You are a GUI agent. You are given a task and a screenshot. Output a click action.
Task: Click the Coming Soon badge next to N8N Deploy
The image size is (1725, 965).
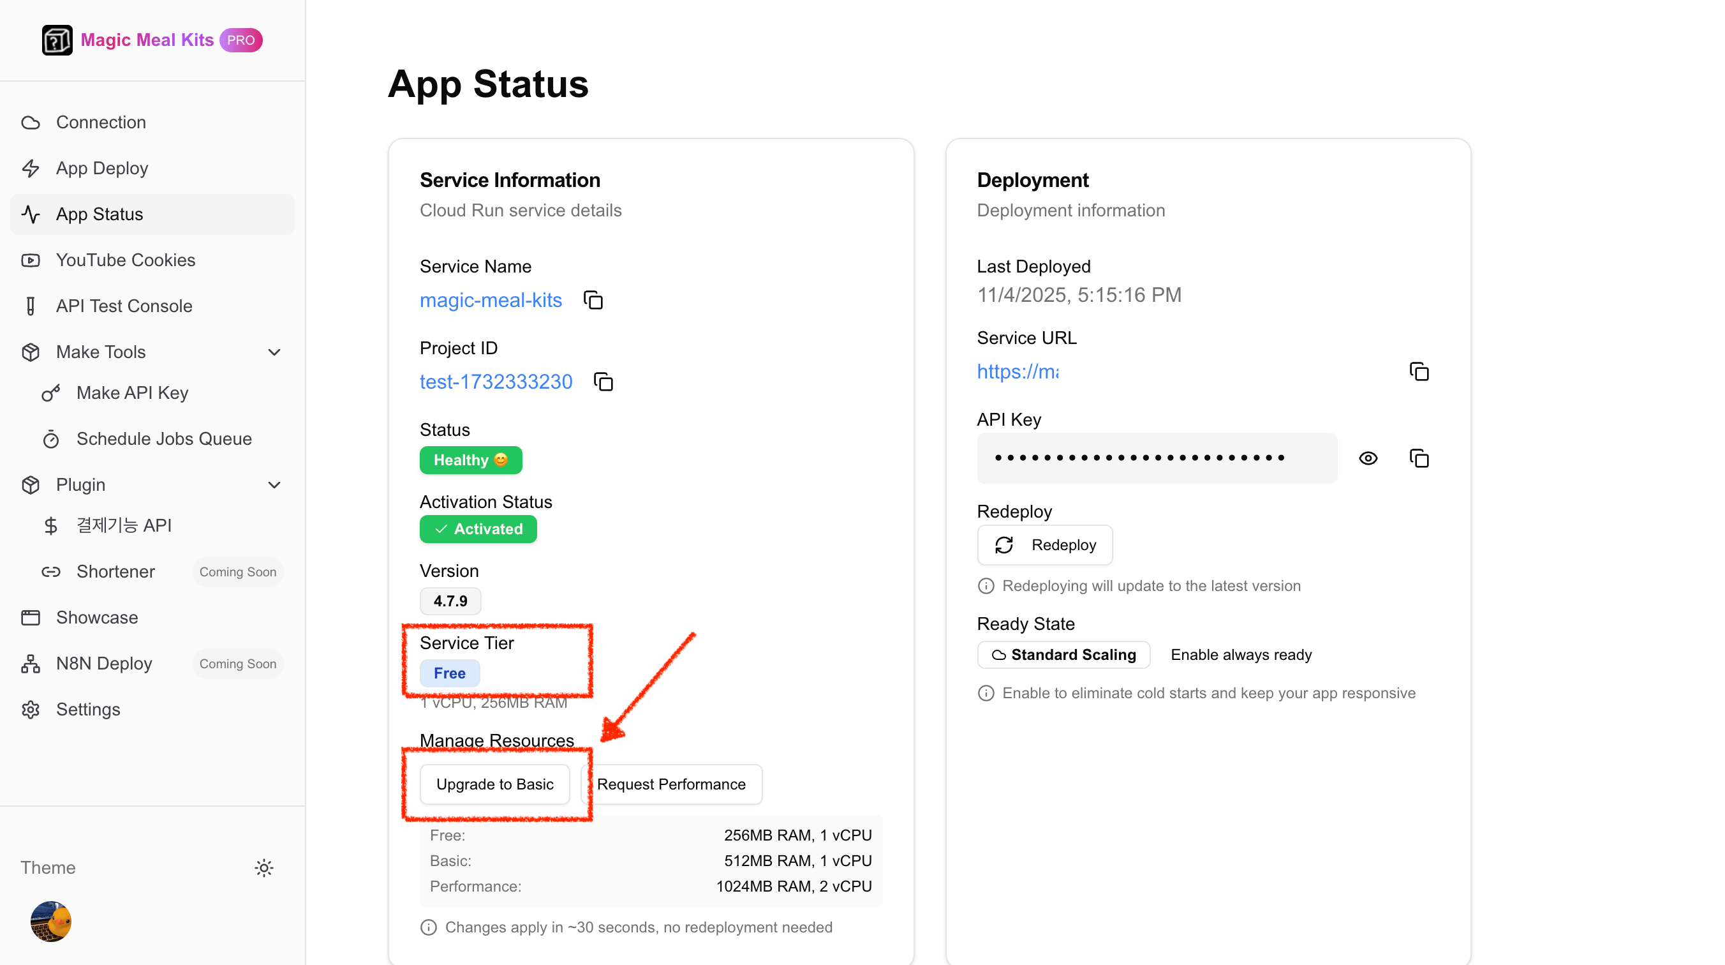(238, 664)
